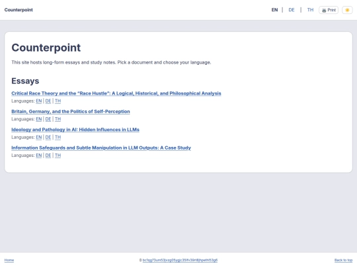Open Britain, Germany essay in TH

[x=58, y=119]
